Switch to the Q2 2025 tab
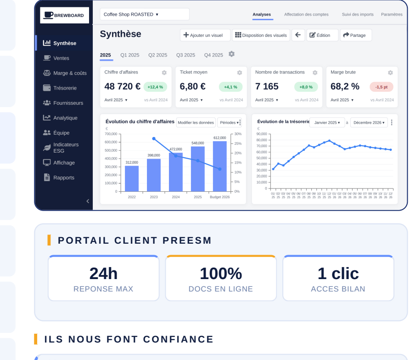The height and width of the screenshot is (360, 410). click(x=157, y=55)
